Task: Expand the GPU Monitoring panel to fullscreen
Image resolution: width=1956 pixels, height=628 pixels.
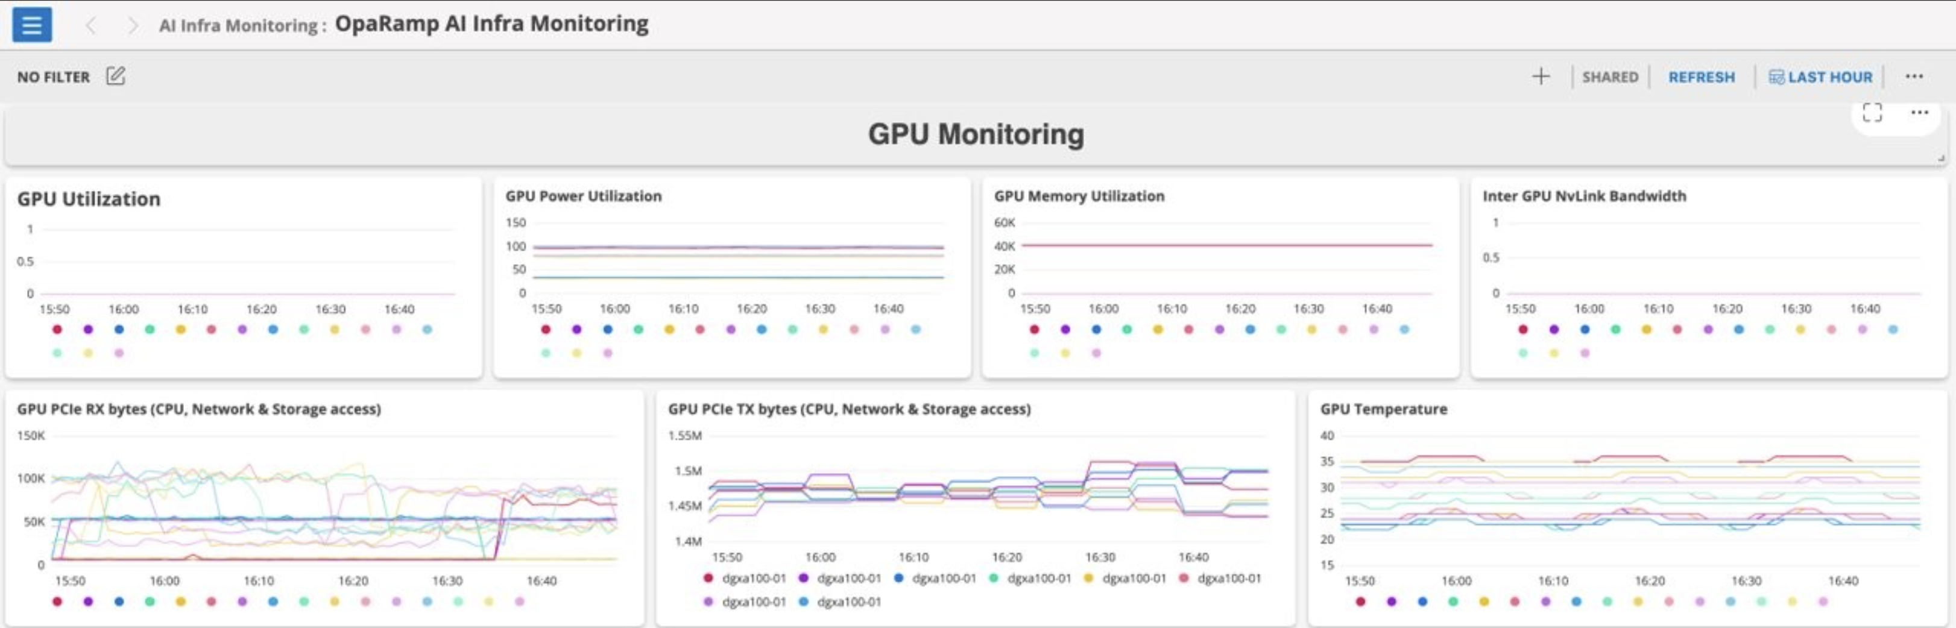Action: point(1872,112)
